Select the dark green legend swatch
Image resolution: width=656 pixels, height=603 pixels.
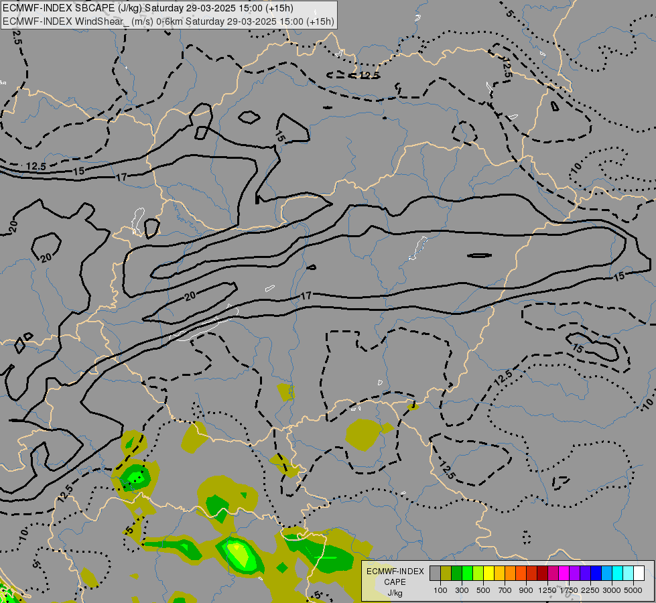pos(456,574)
